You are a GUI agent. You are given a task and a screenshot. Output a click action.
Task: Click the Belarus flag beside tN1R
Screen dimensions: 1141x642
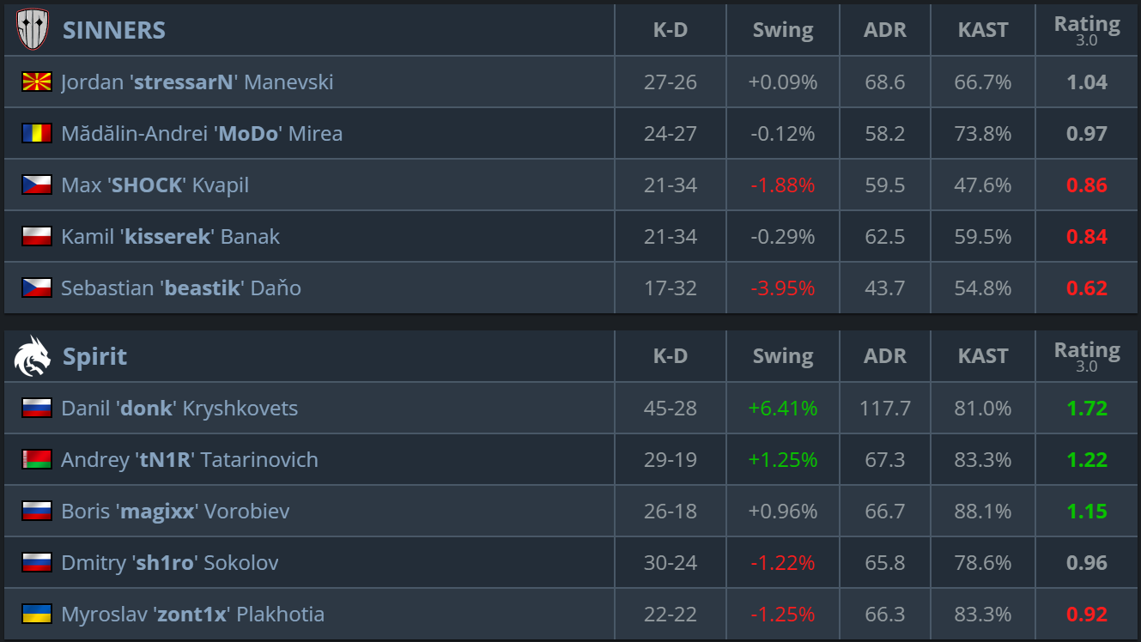click(x=37, y=460)
